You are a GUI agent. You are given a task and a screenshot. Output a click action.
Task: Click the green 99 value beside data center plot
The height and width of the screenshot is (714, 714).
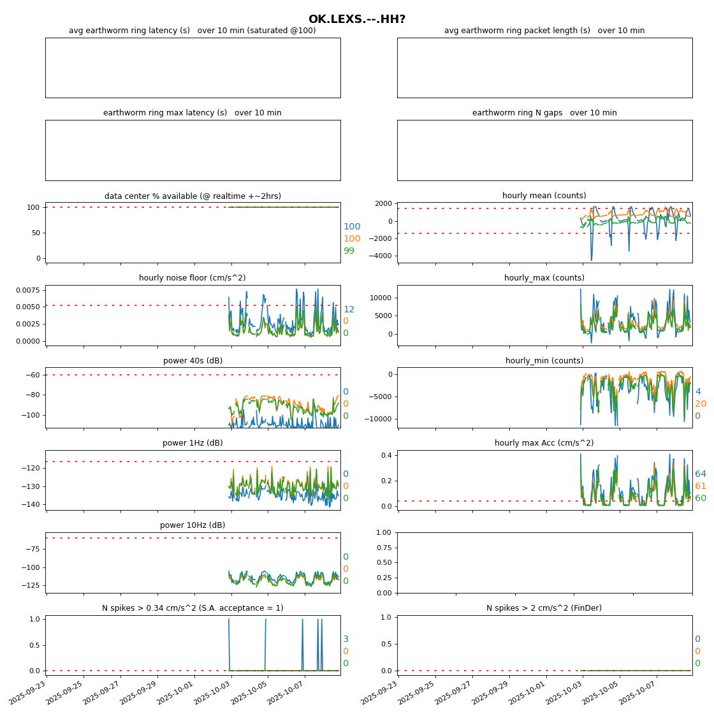(349, 251)
